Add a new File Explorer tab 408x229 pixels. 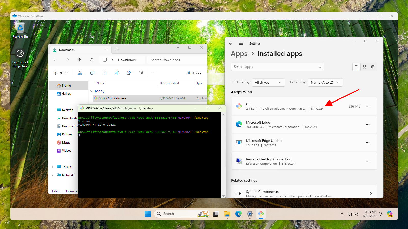tap(117, 50)
